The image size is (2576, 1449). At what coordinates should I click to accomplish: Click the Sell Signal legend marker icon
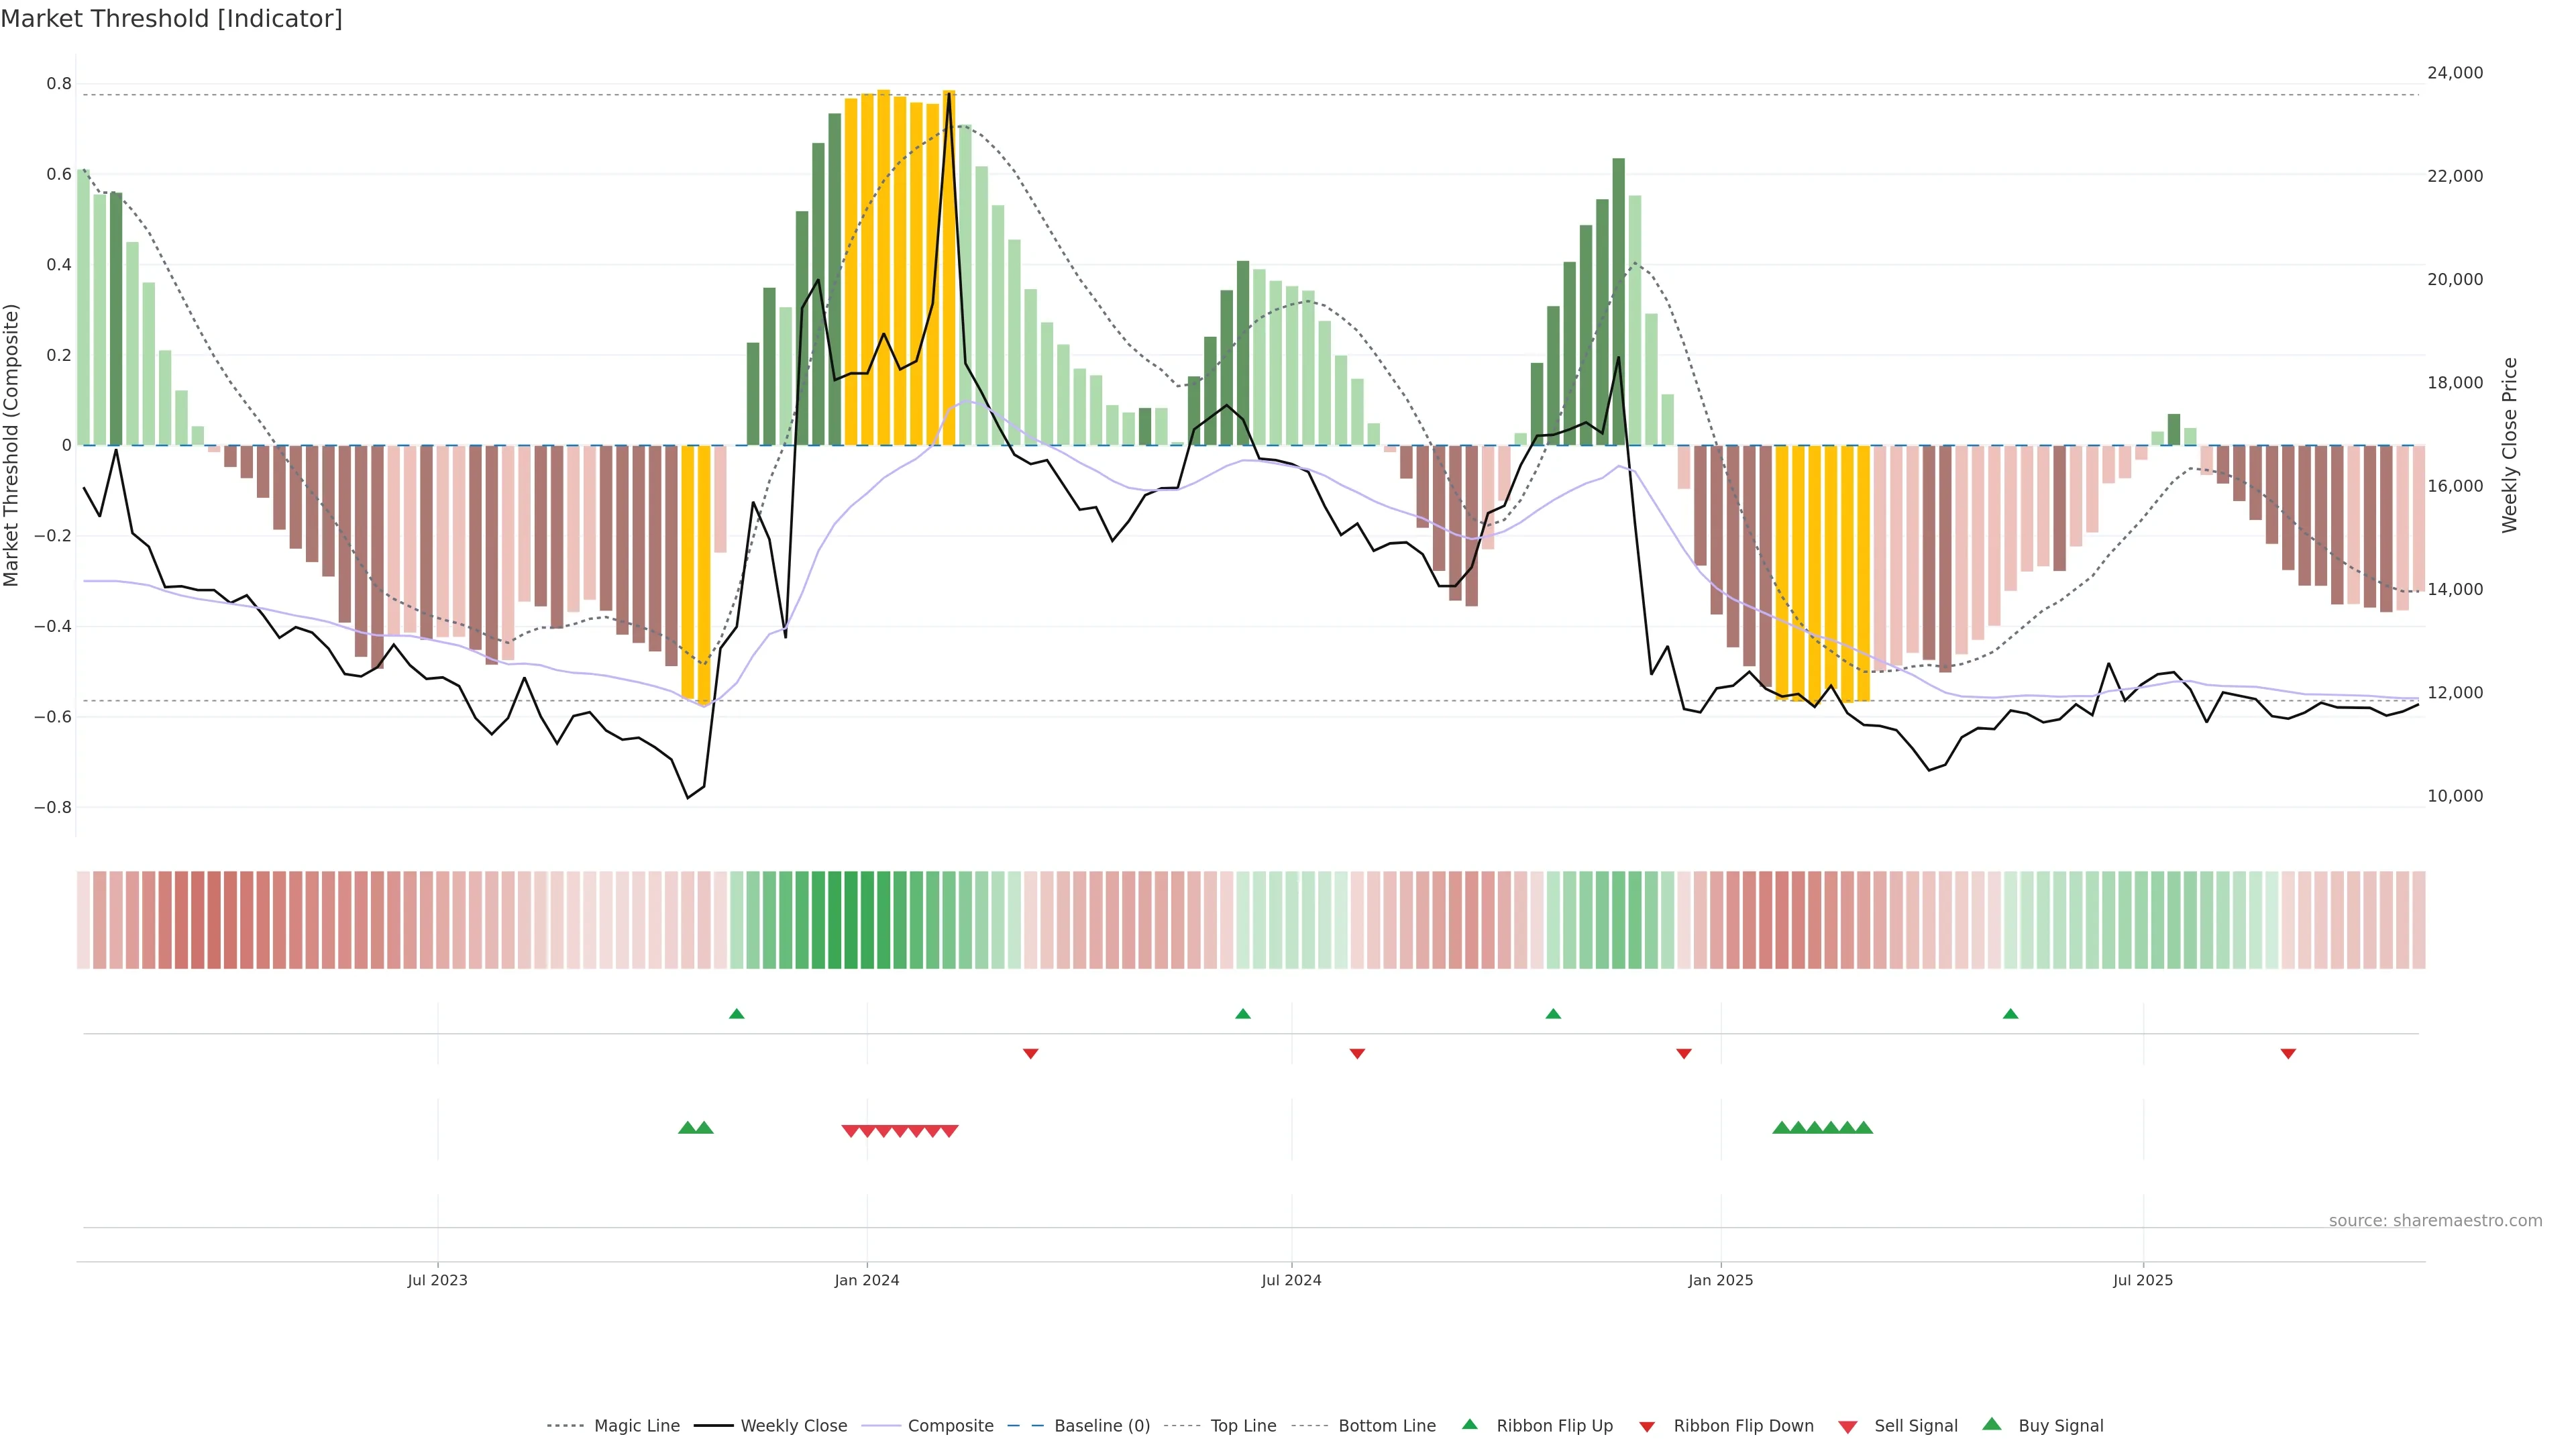coord(1847,1427)
